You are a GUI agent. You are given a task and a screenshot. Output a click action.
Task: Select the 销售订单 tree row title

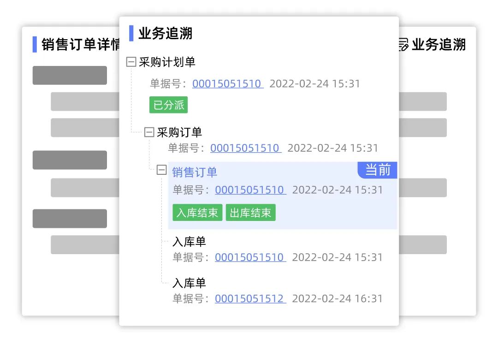(x=195, y=172)
